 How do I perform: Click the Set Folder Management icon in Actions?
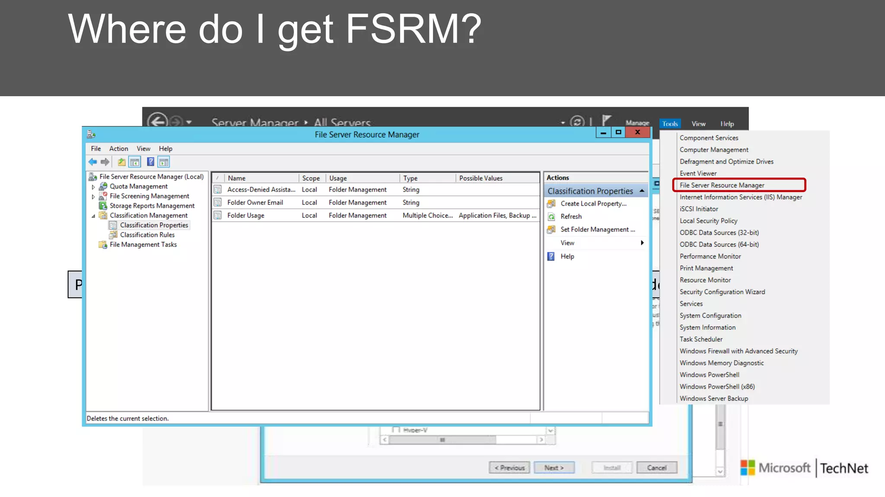tap(551, 230)
